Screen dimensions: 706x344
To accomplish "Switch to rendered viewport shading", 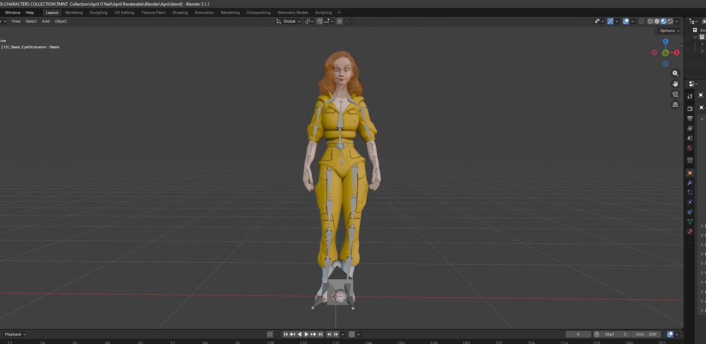I will pyautogui.click(x=670, y=21).
